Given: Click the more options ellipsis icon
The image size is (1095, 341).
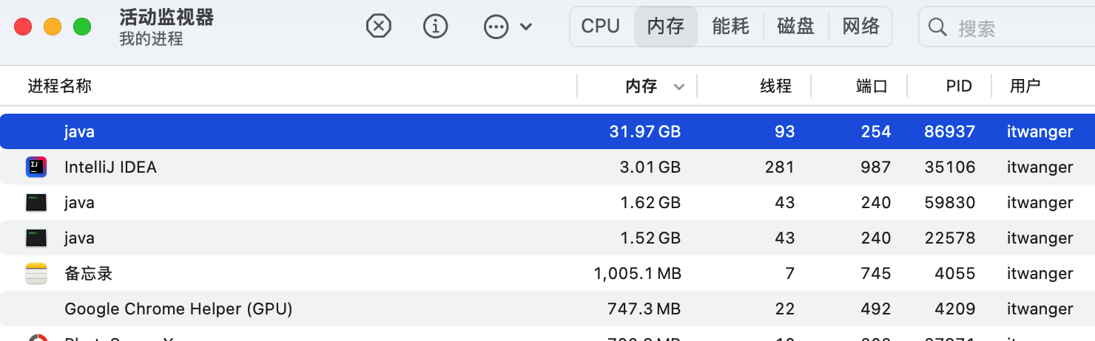Looking at the screenshot, I should pyautogui.click(x=496, y=27).
